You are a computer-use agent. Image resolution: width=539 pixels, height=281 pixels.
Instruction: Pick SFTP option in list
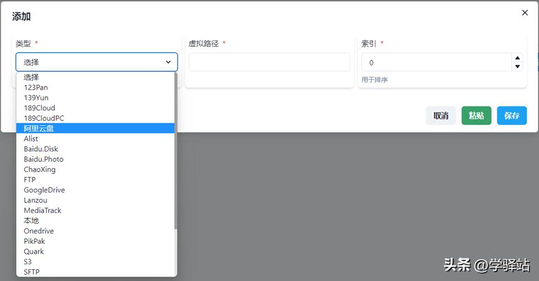point(95,272)
